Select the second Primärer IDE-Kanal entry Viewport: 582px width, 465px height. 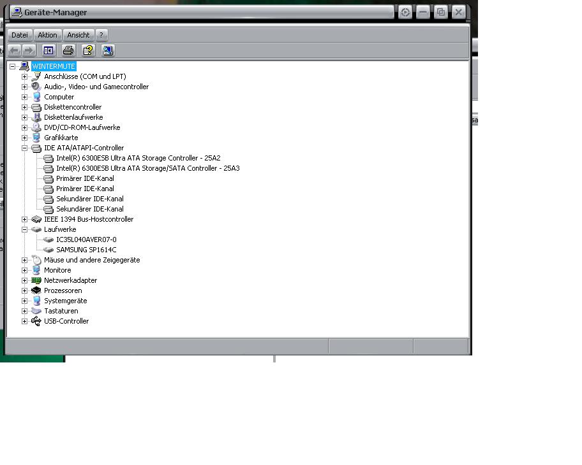(85, 189)
